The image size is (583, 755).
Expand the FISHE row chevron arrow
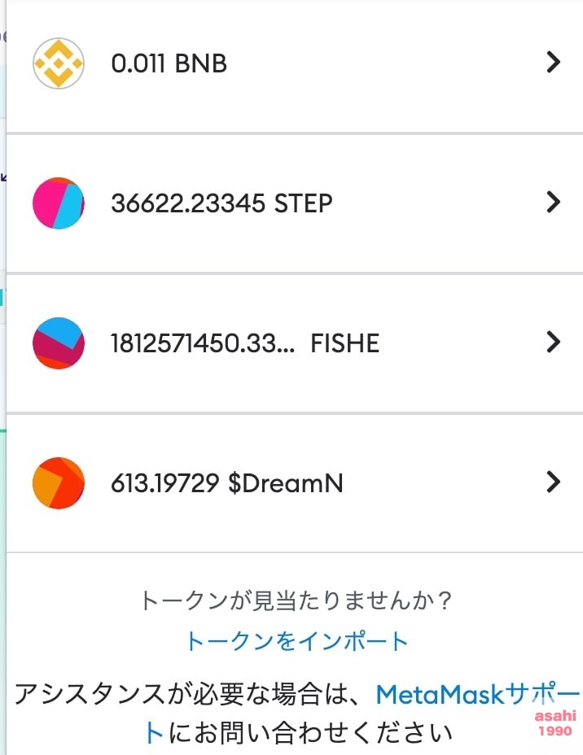point(554,342)
